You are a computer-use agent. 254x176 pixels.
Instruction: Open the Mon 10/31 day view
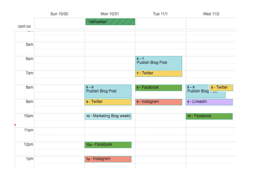click(x=110, y=14)
